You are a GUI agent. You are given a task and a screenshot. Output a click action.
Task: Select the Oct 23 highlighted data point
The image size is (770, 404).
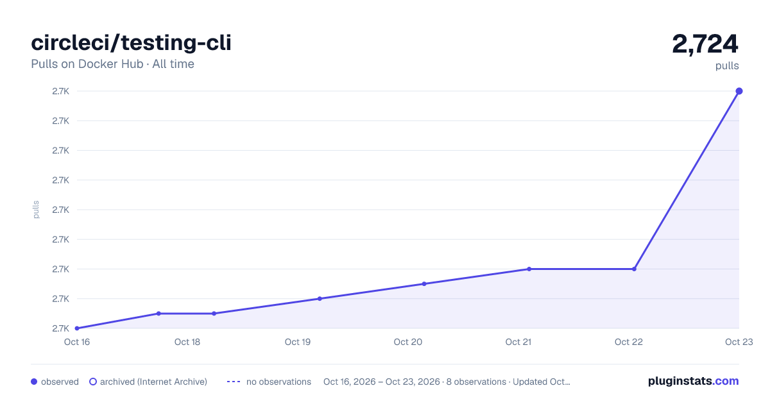[x=739, y=91]
